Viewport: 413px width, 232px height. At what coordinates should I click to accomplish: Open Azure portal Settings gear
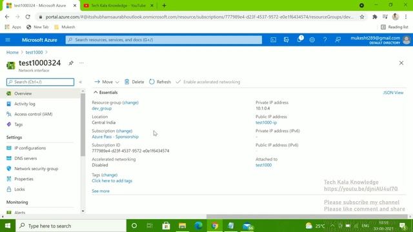[x=312, y=40]
